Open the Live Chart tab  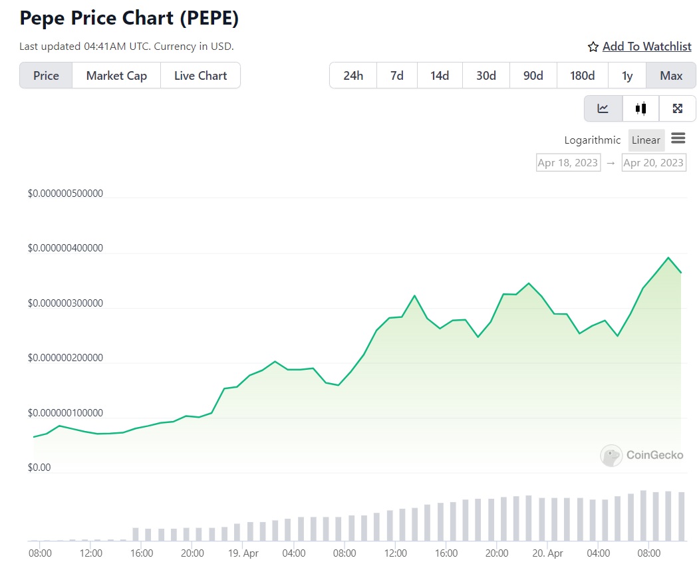pyautogui.click(x=200, y=75)
